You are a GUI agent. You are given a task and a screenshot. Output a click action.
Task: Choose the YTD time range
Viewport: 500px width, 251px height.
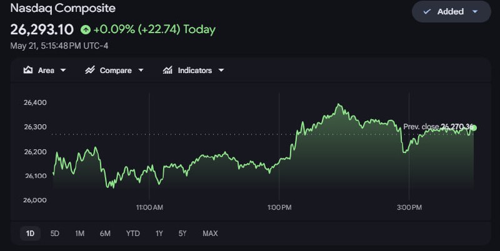pyautogui.click(x=132, y=234)
